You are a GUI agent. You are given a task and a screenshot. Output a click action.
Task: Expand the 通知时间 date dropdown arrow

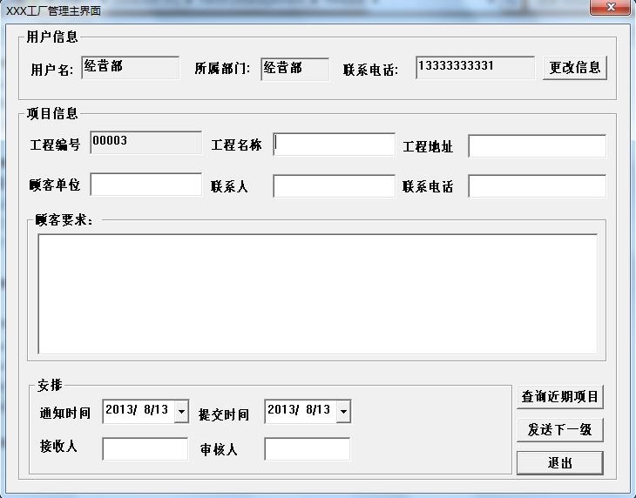click(x=181, y=412)
